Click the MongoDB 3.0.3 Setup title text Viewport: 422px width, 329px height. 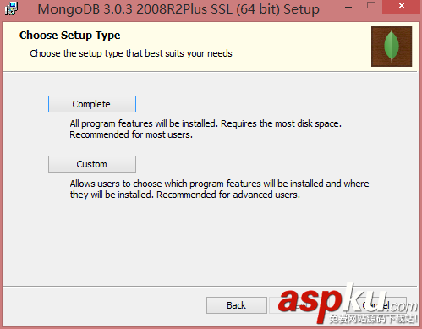coord(178,9)
